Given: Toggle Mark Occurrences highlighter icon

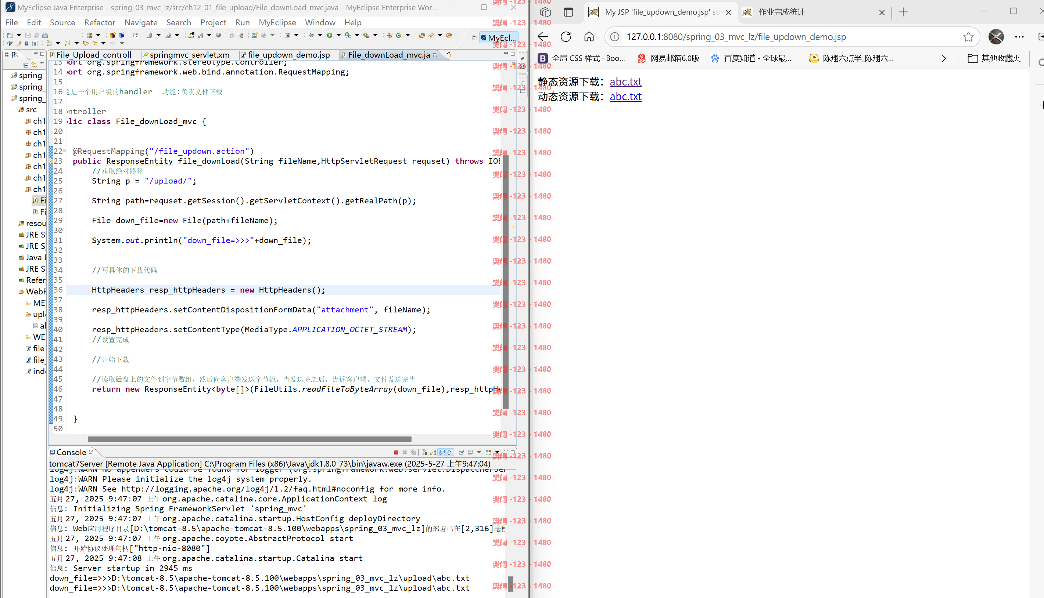Looking at the screenshot, I should tap(18, 43).
